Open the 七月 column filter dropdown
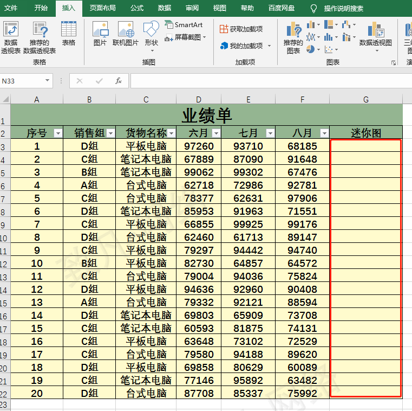Image resolution: width=412 pixels, height=411 pixels. 270,133
